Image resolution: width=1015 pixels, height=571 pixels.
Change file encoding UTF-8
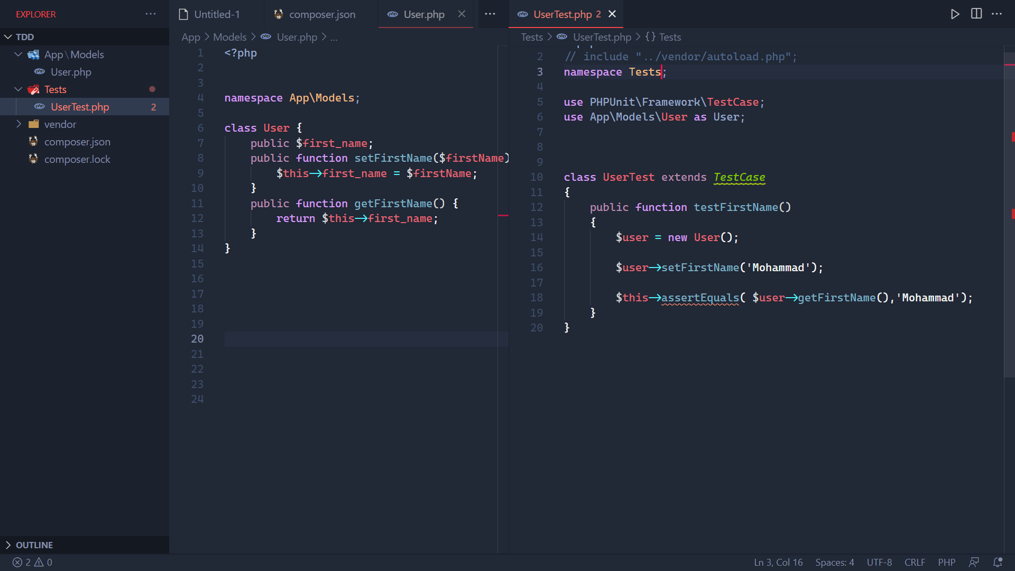pyautogui.click(x=879, y=563)
